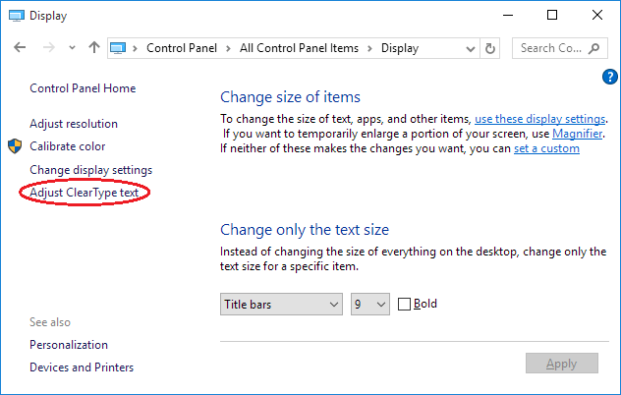Screen dimensions: 621x395
Task: Click the back navigation arrow
Action: click(21, 48)
